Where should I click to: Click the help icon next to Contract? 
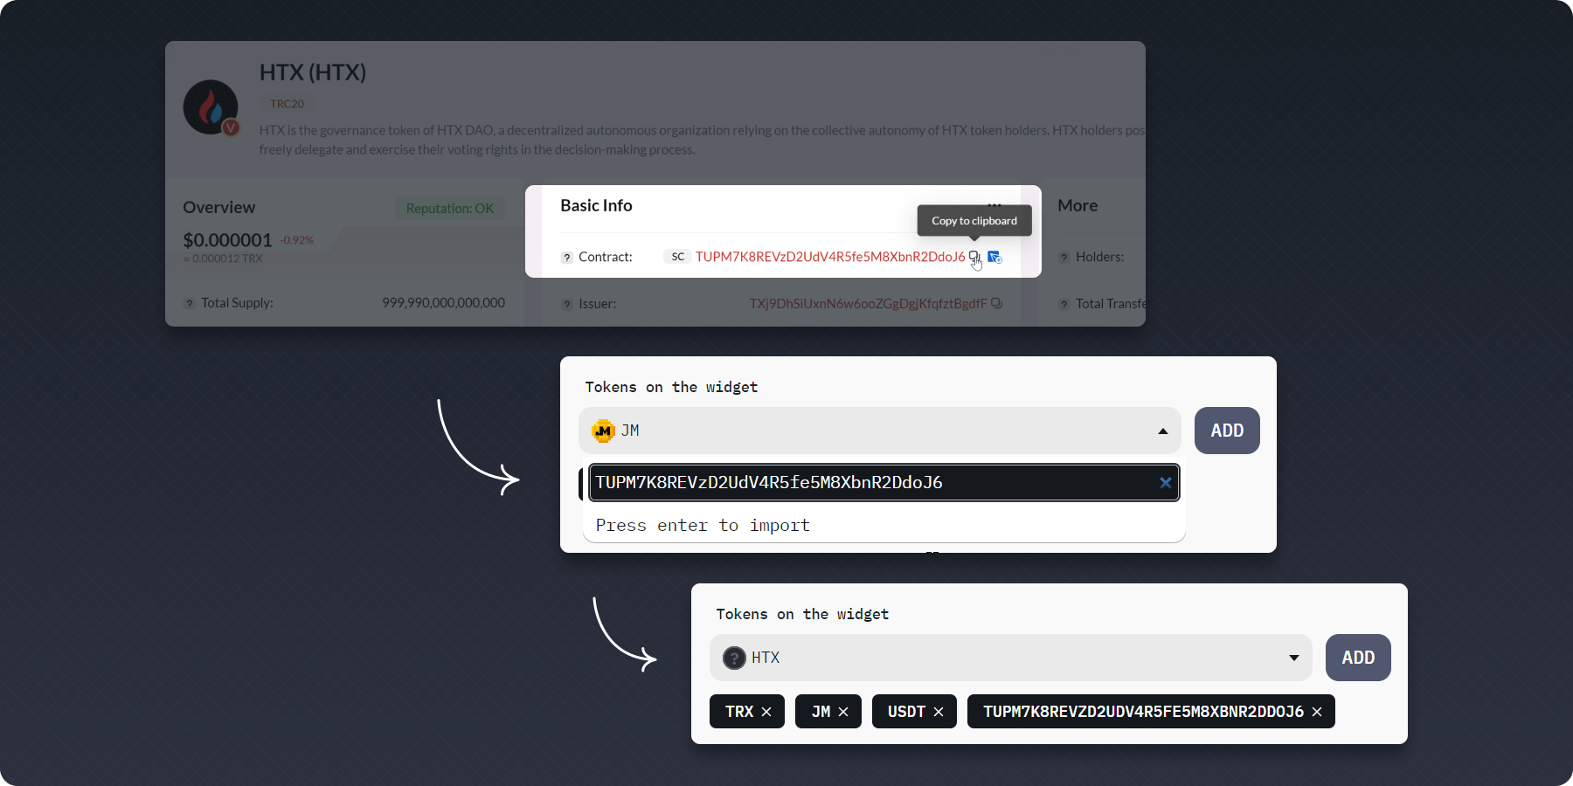pyautogui.click(x=566, y=257)
